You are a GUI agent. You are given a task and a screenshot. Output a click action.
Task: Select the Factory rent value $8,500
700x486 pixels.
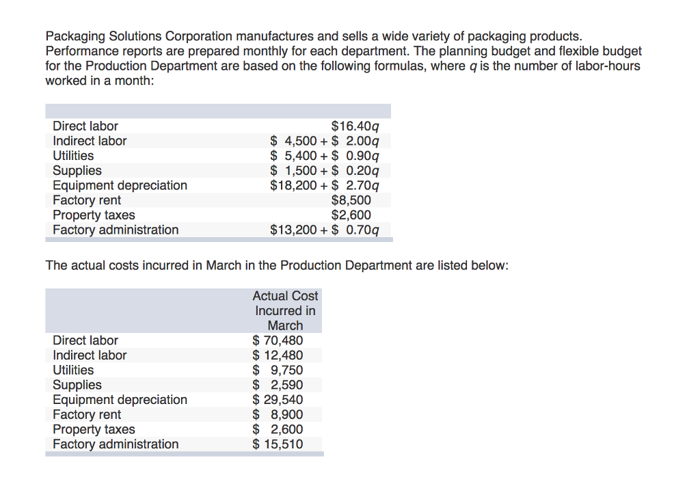[x=351, y=200]
